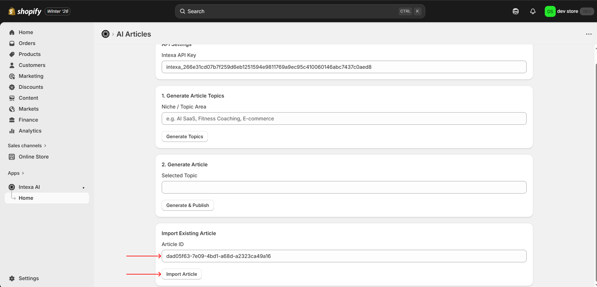Open the Settings gear at bottom of sidebar
Viewport: 597px width, 287px height.
12,278
